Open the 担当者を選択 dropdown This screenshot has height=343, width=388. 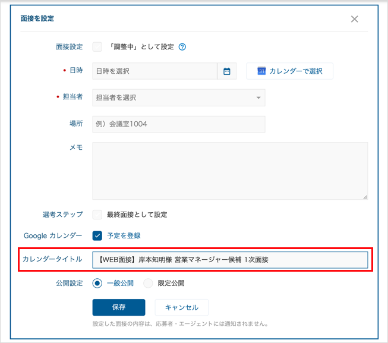(x=179, y=97)
